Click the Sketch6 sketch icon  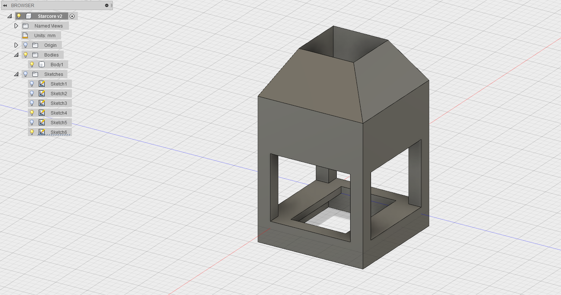42,132
